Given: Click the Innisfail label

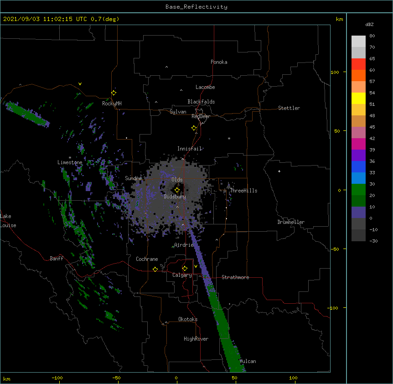Looking at the screenshot, I should tap(189, 149).
